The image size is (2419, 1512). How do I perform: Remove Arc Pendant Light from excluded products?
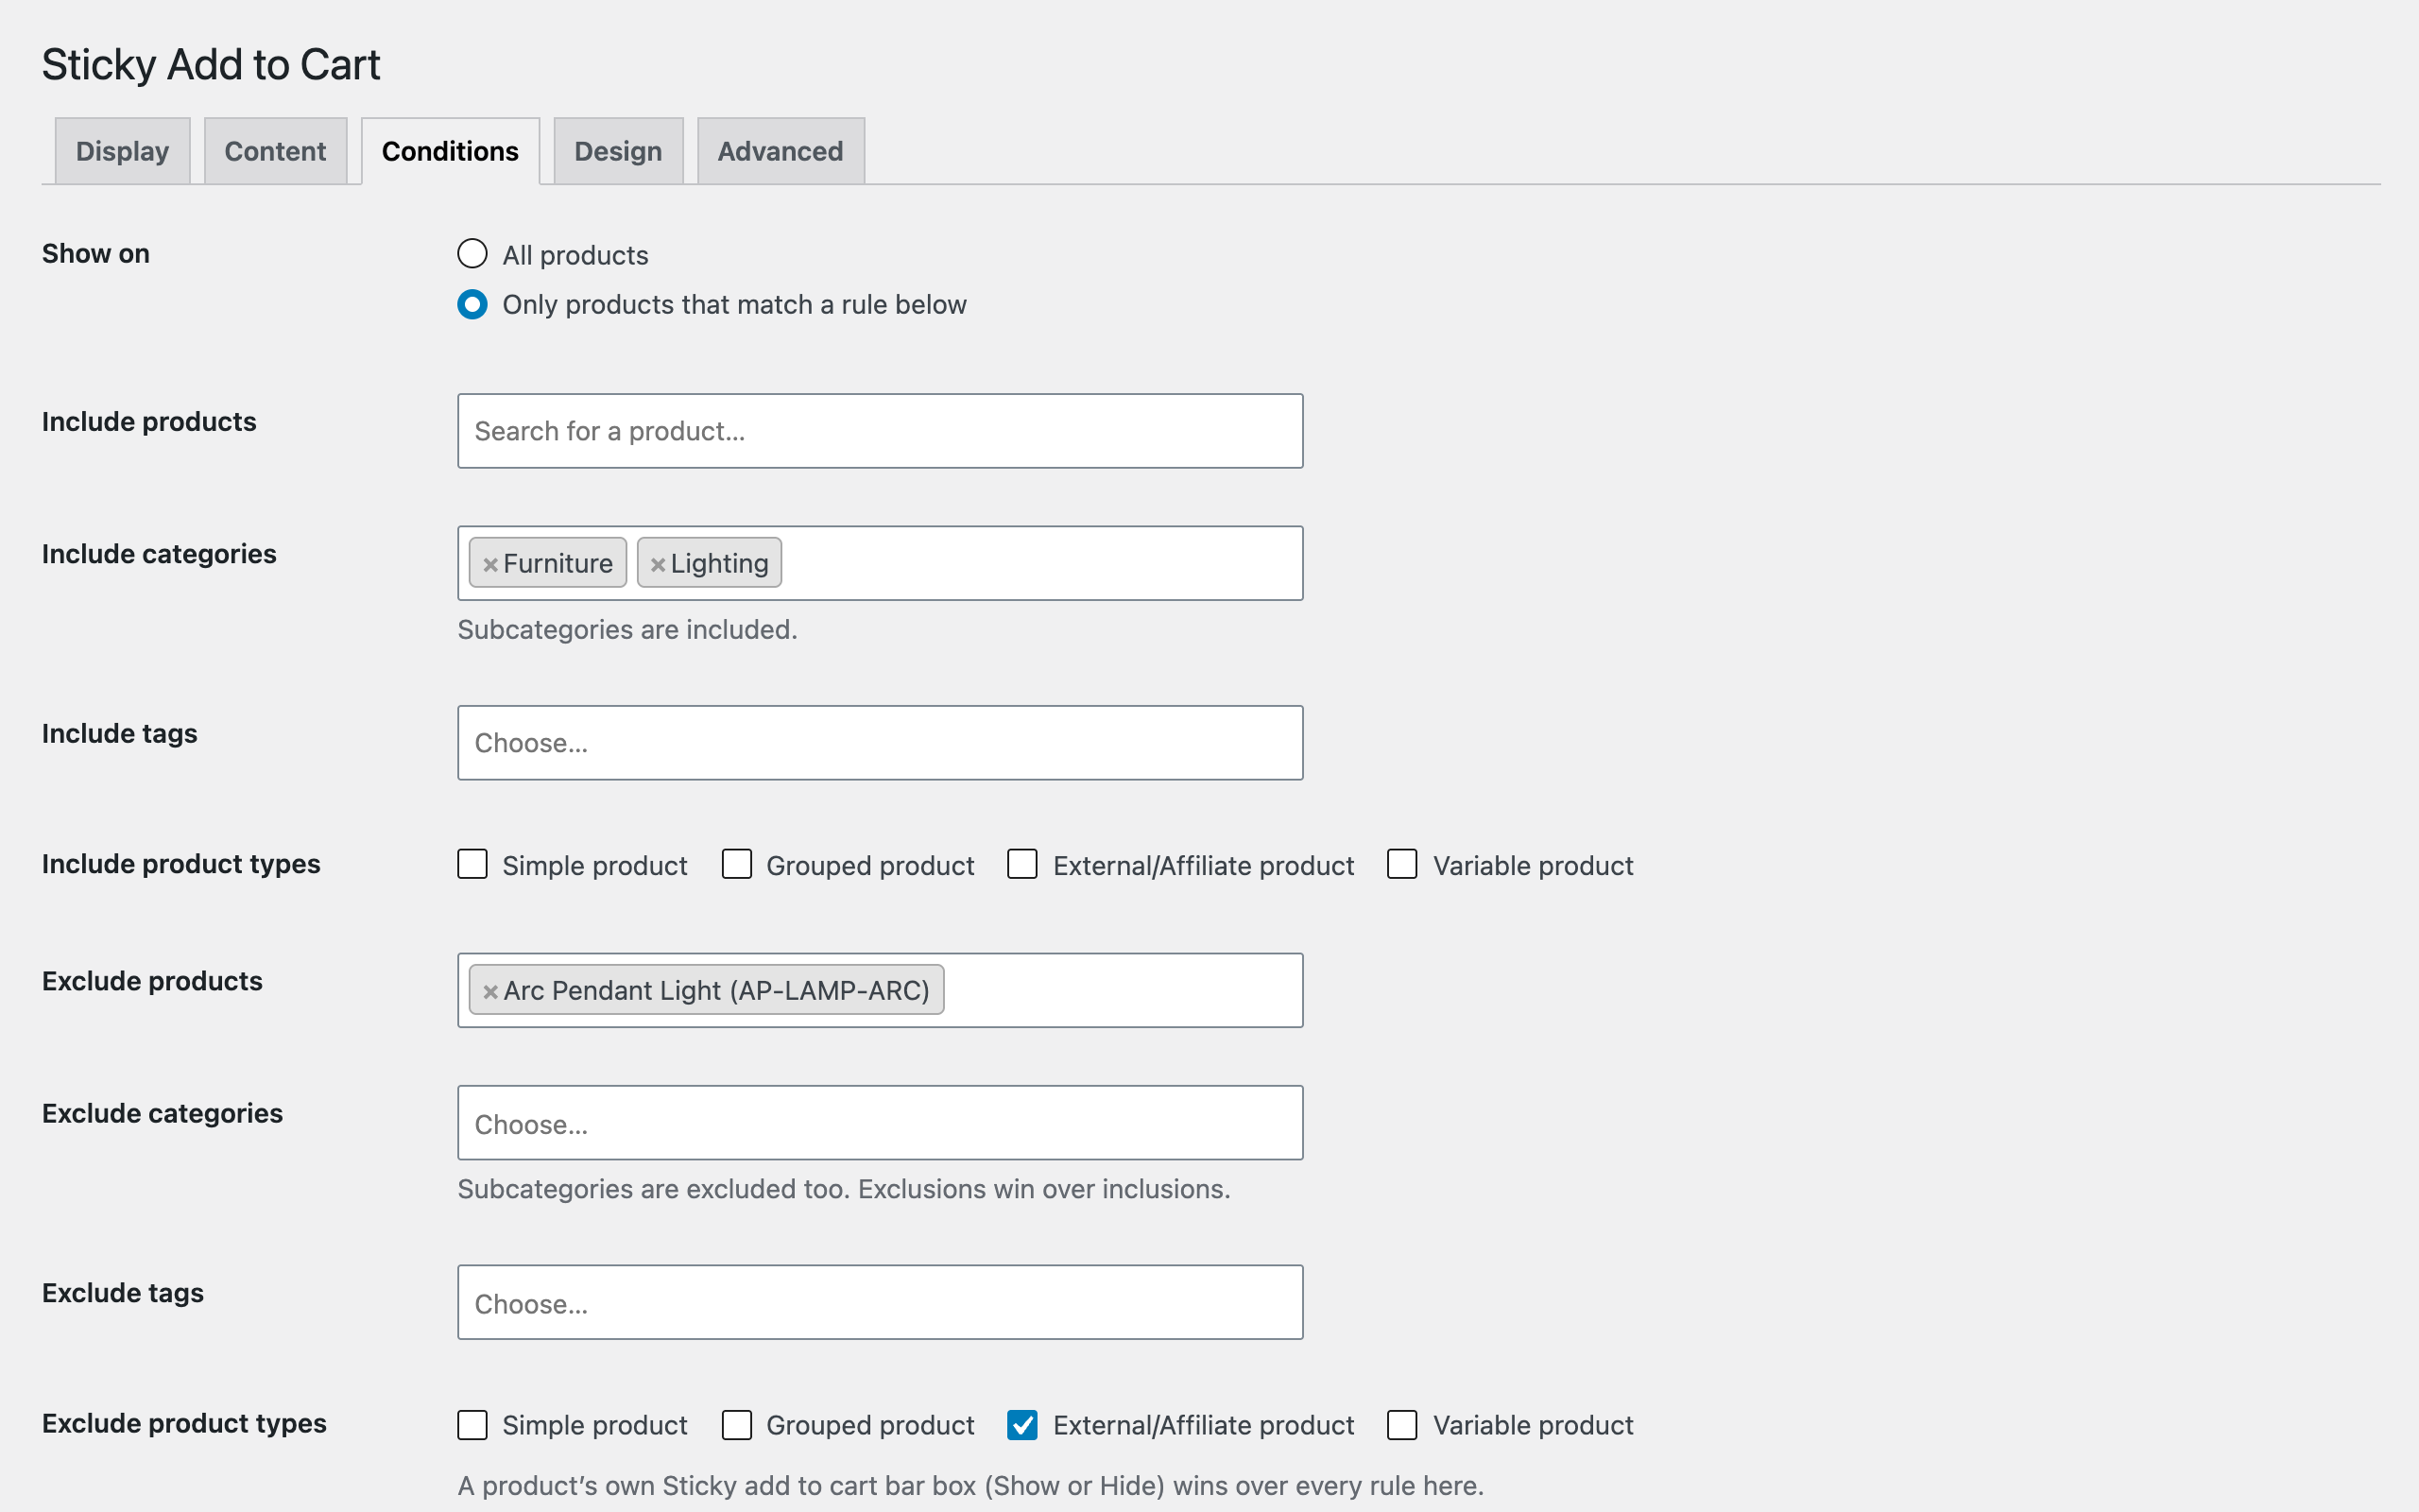pyautogui.click(x=489, y=992)
